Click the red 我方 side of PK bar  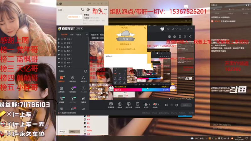coord(128,90)
